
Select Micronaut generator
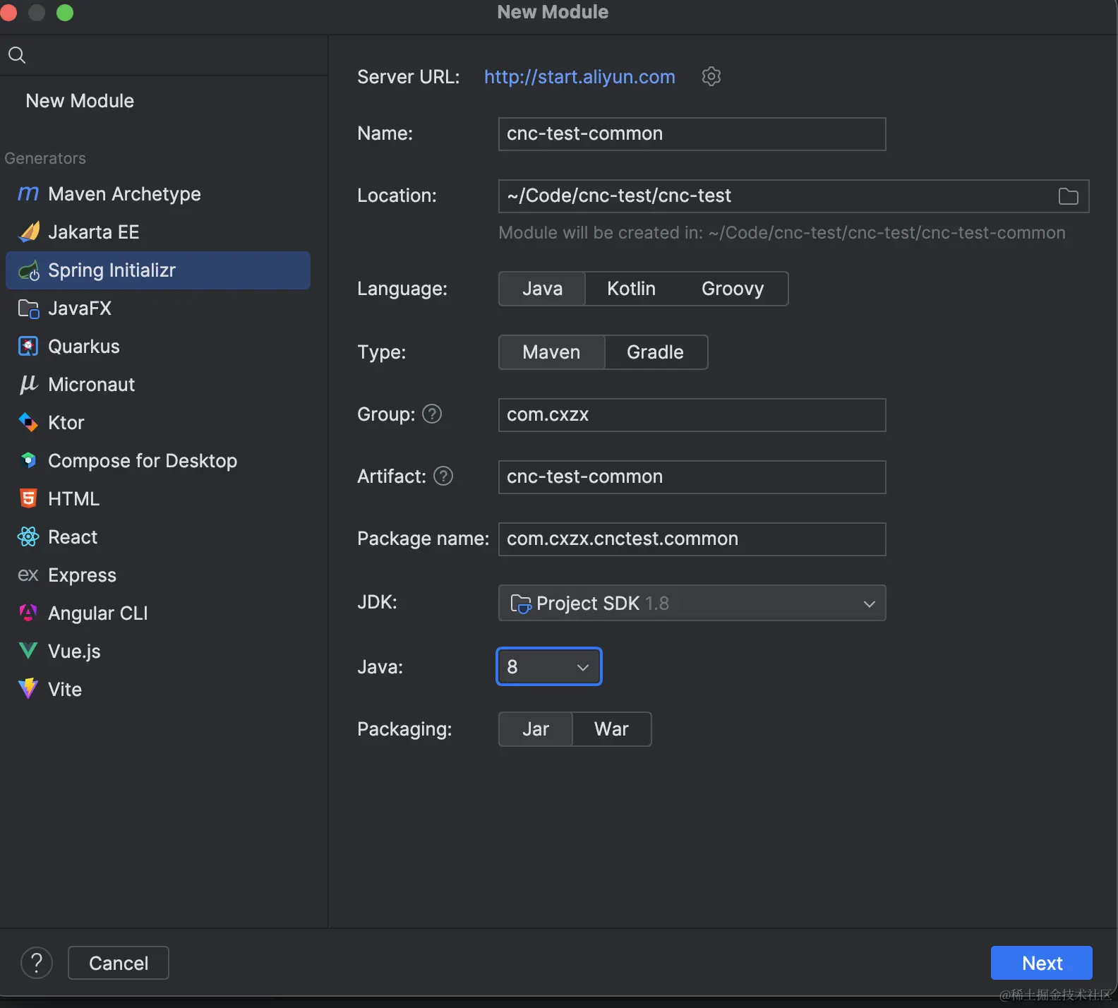158,385
